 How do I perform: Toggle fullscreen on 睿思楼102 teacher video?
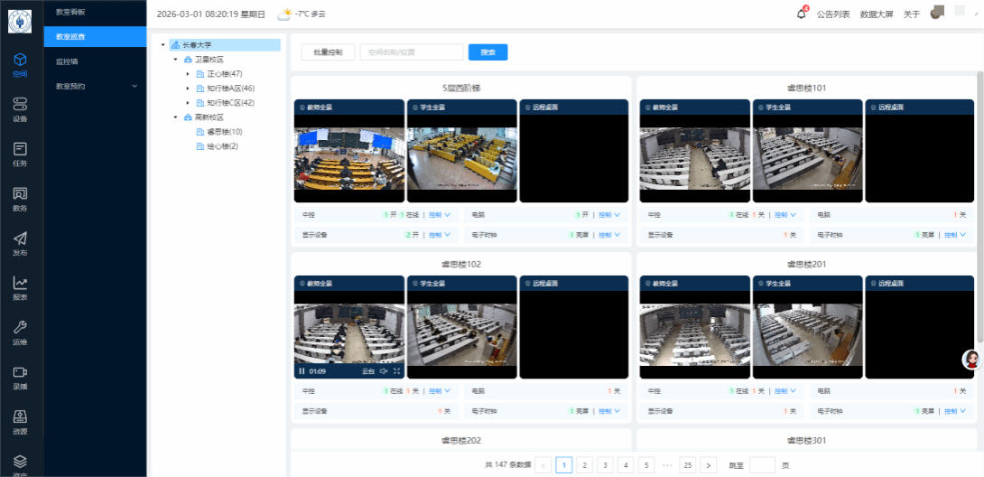(x=397, y=371)
